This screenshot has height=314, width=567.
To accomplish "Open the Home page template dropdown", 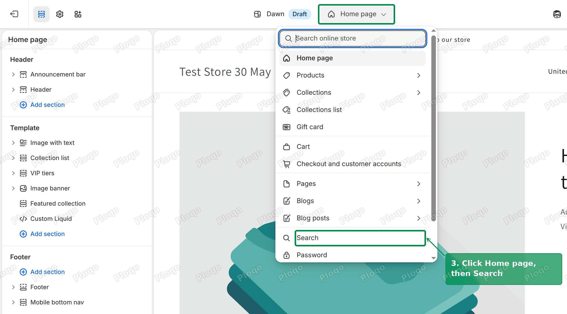I will pyautogui.click(x=356, y=14).
